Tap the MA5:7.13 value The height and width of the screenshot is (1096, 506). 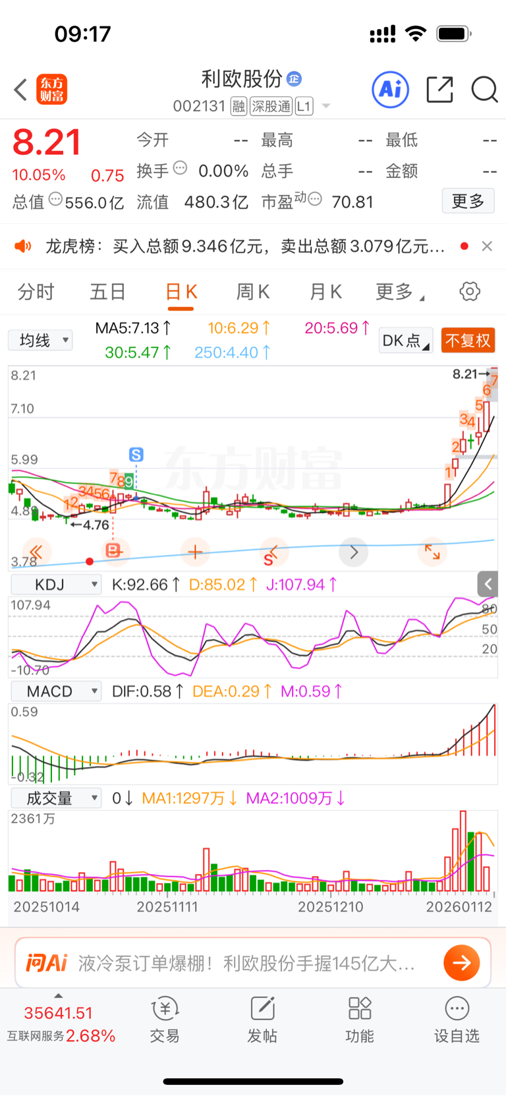click(134, 328)
